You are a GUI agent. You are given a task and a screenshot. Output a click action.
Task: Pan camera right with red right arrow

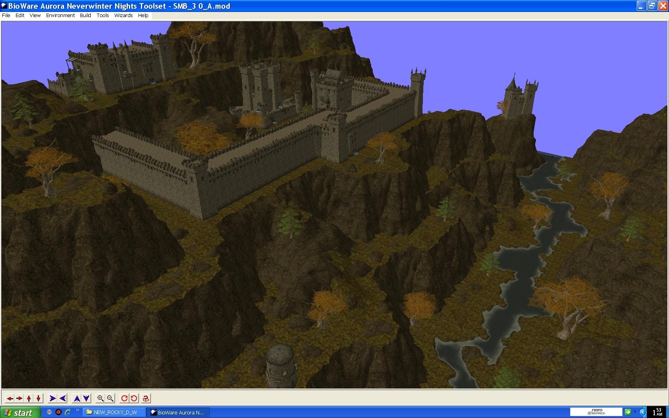(19, 398)
